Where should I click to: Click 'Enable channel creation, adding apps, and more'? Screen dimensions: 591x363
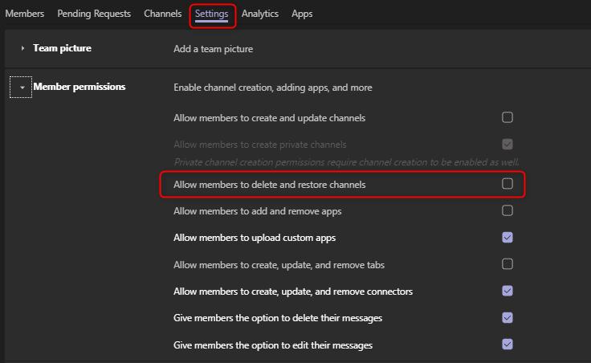[273, 88]
